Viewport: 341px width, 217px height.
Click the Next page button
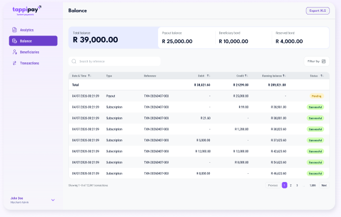324,185
